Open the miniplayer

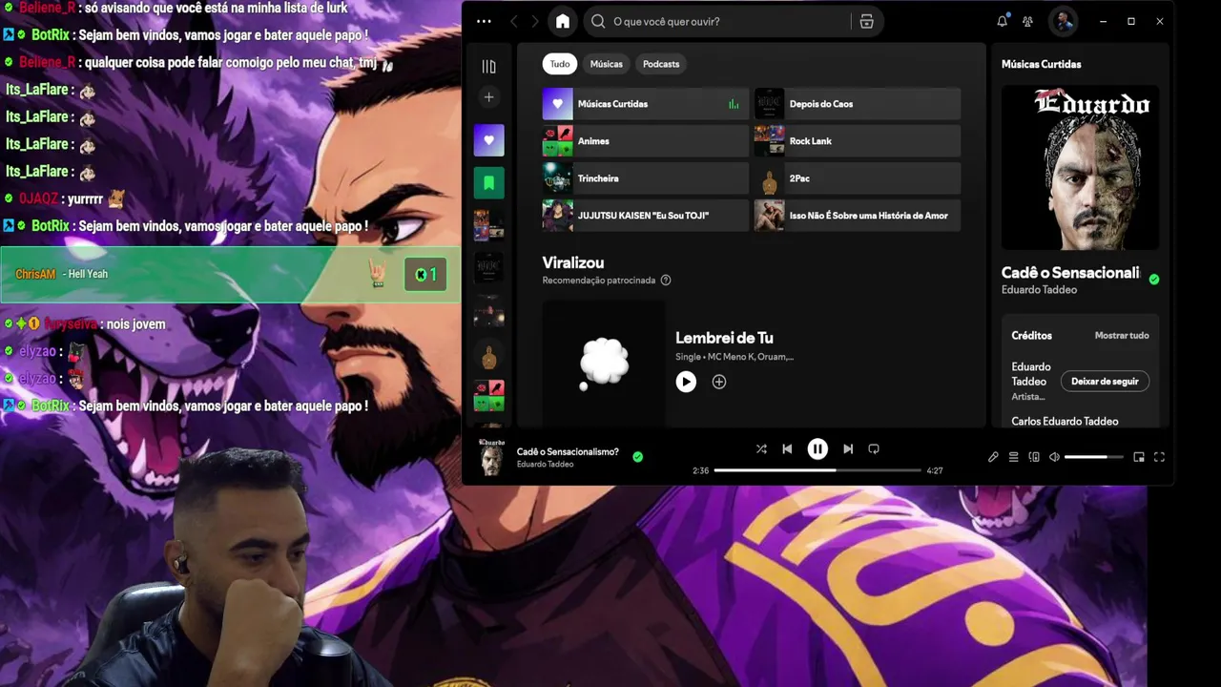(1138, 457)
